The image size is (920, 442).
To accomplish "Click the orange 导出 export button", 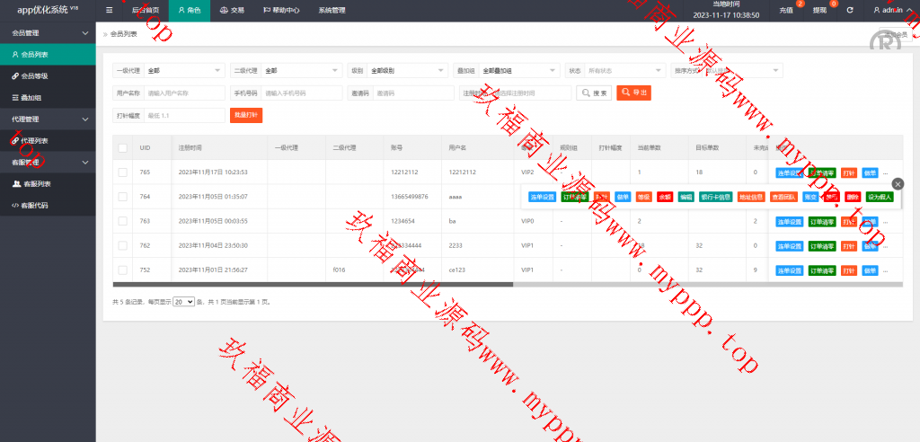I will click(633, 93).
